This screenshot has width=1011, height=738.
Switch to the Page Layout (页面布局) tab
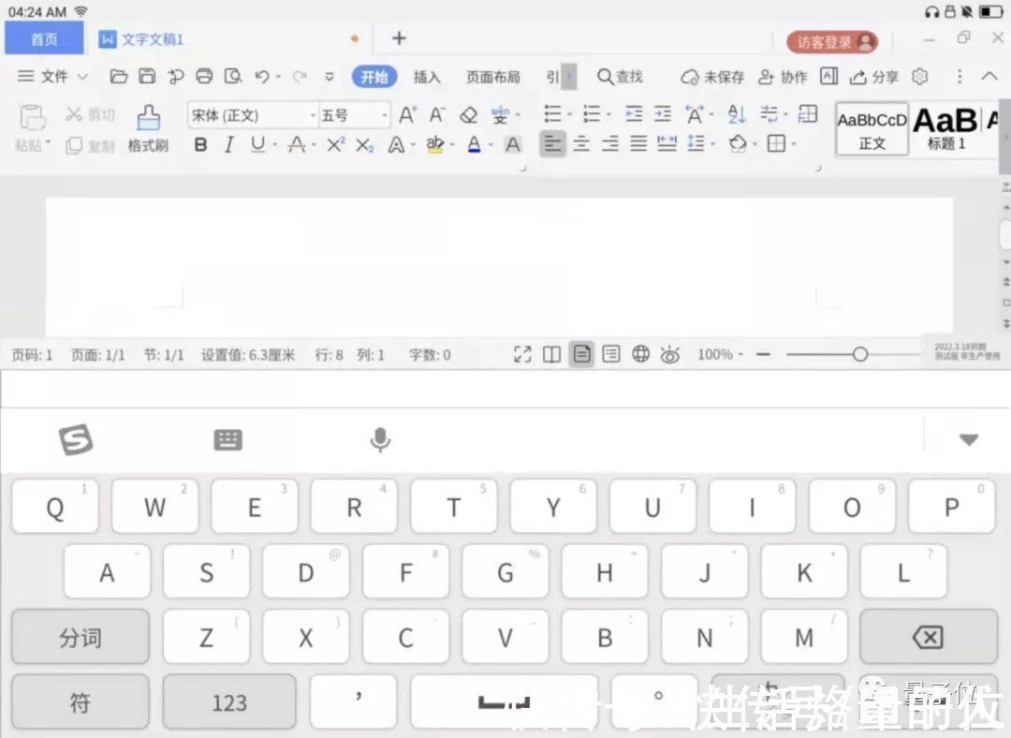[x=493, y=77]
